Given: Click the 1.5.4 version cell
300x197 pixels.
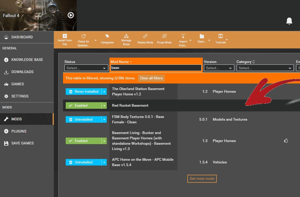Looking at the screenshot, I should click(203, 162).
